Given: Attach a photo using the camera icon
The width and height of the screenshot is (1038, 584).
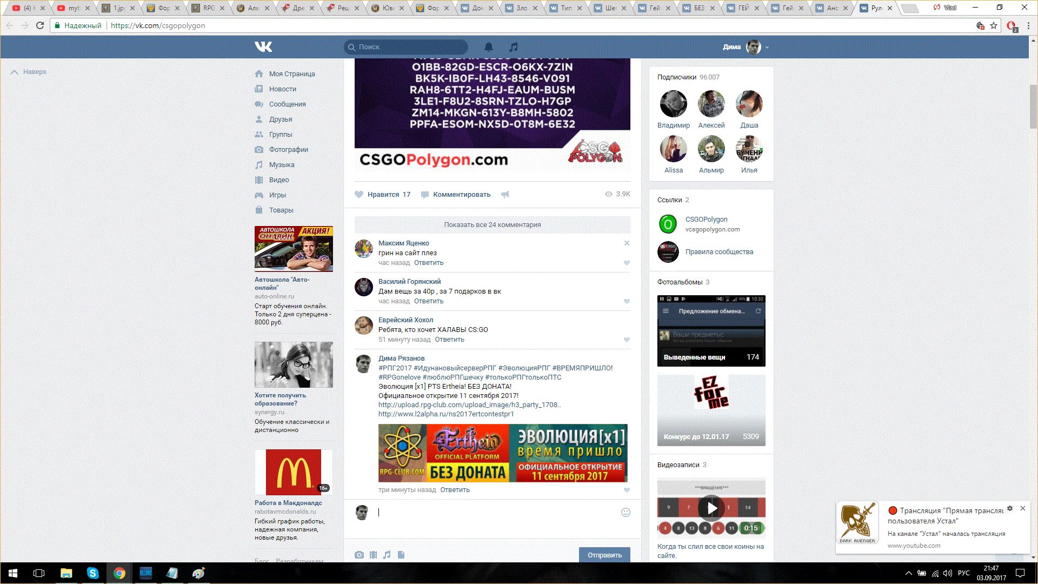Looking at the screenshot, I should 359,555.
